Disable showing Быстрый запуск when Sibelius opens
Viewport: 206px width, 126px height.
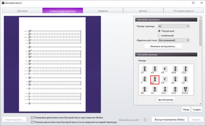33,117
